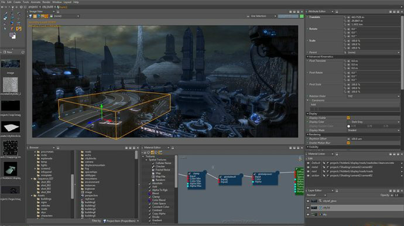This screenshot has width=404, height=226.
Task: Open the Rotation Order dropdown
Action: (374, 96)
